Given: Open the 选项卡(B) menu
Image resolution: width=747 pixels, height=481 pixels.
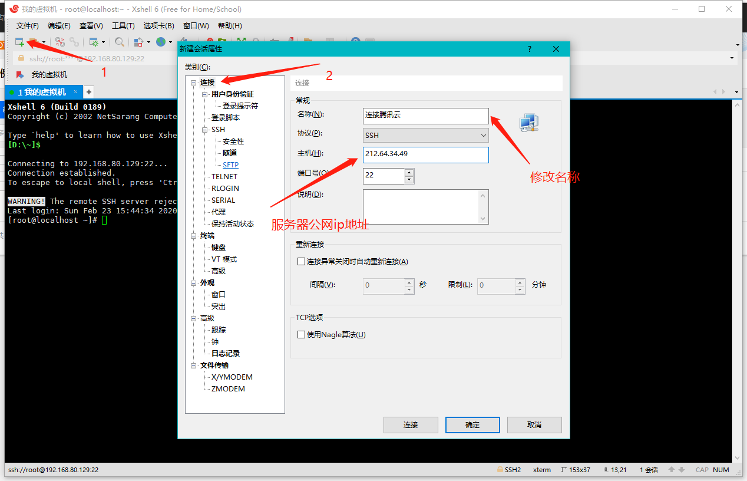Looking at the screenshot, I should click(x=159, y=26).
